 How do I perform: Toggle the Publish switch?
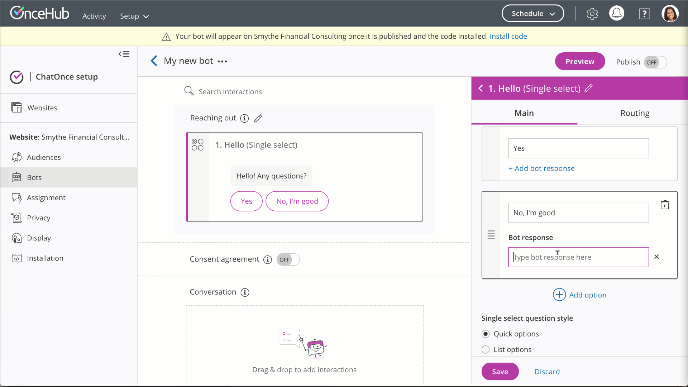pos(655,62)
